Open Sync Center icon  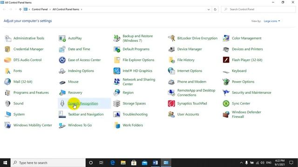[226, 103]
